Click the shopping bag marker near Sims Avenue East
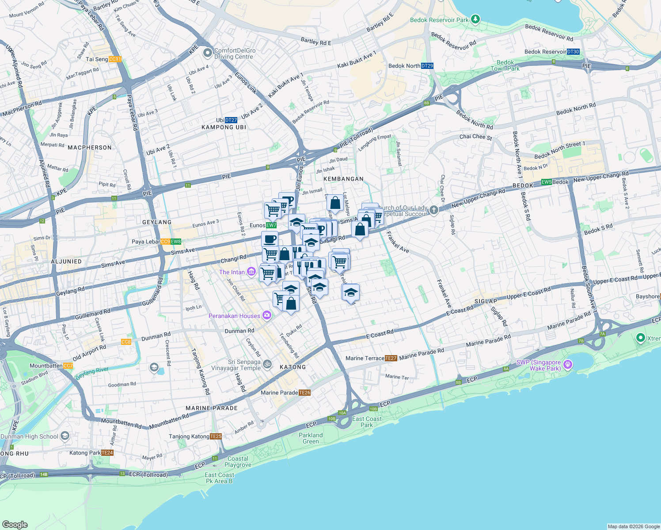The image size is (661, 530). pyautogui.click(x=360, y=229)
